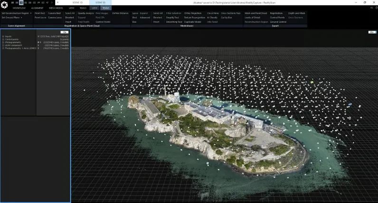The height and width of the screenshot is (203, 378).
Task: Expand the Photogrammetry tree node
Action: (x=3, y=42)
